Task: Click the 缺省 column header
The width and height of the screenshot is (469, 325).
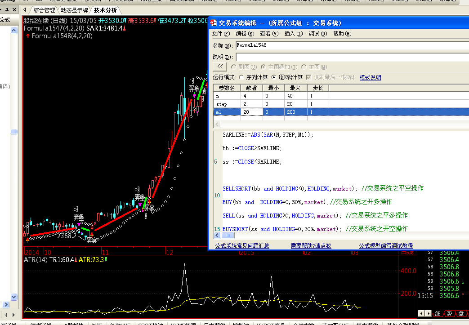Action: pyautogui.click(x=251, y=88)
